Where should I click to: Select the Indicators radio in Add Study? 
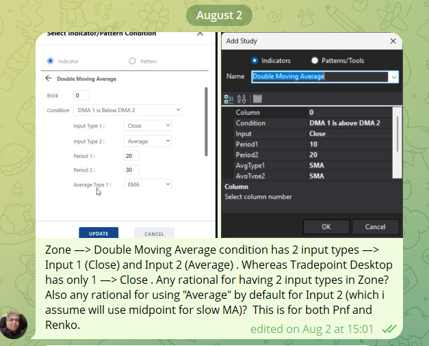click(x=254, y=60)
